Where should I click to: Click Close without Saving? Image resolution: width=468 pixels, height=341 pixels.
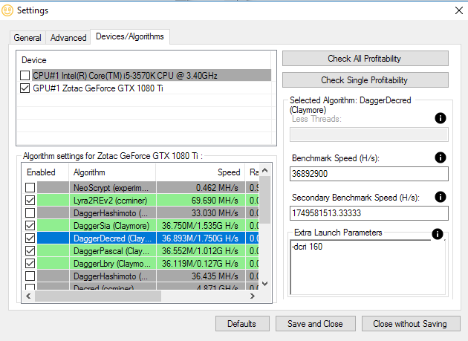point(411,324)
